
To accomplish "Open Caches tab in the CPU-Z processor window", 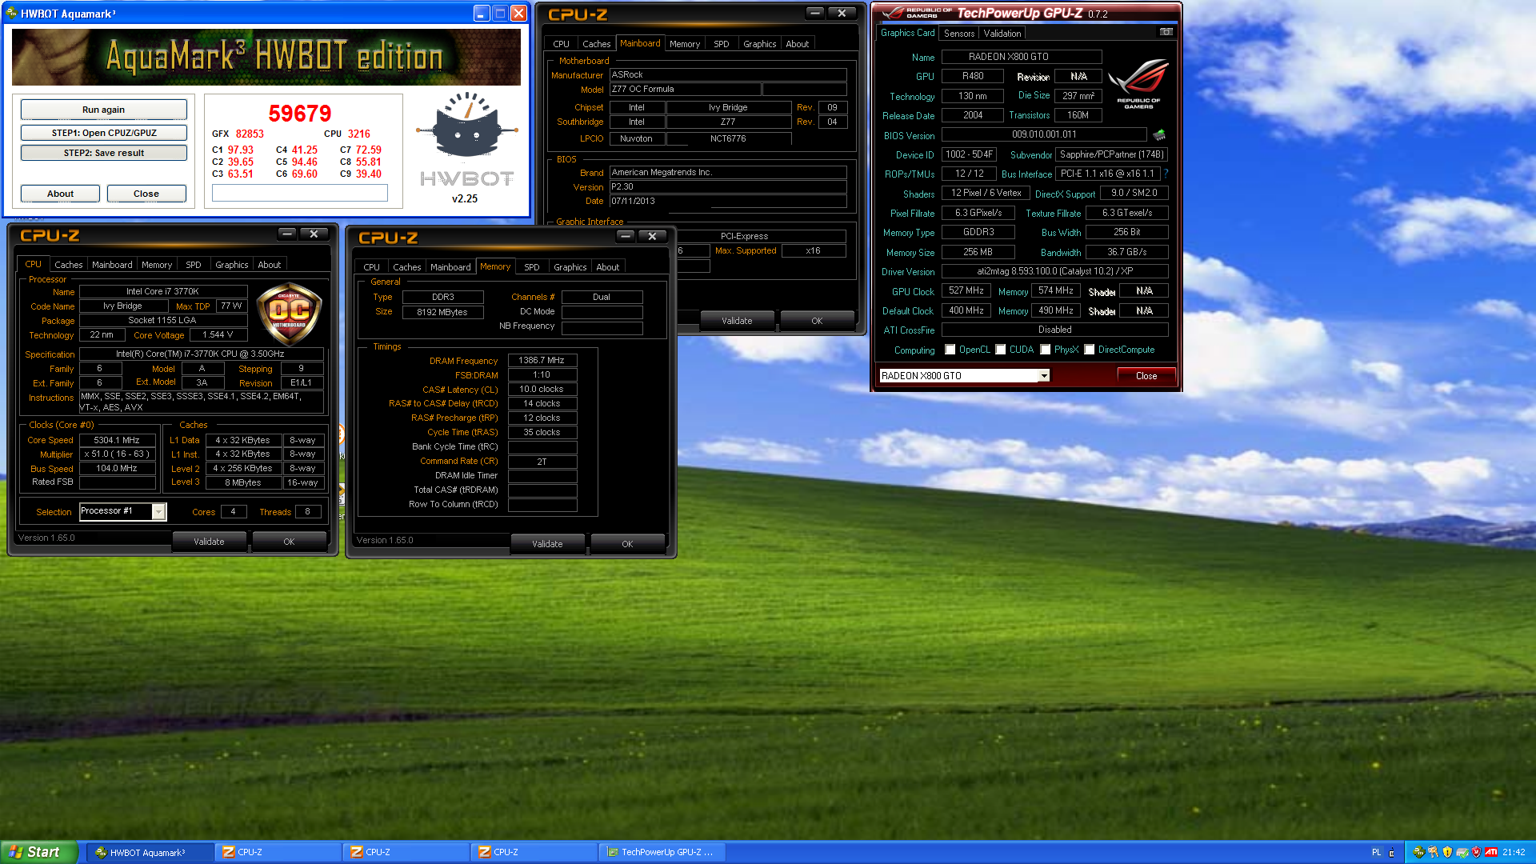I will (69, 265).
